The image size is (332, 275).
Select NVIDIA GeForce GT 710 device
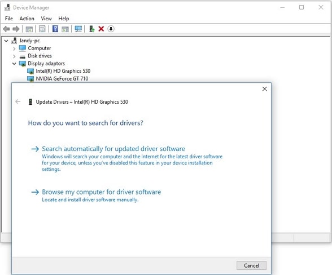62,79
